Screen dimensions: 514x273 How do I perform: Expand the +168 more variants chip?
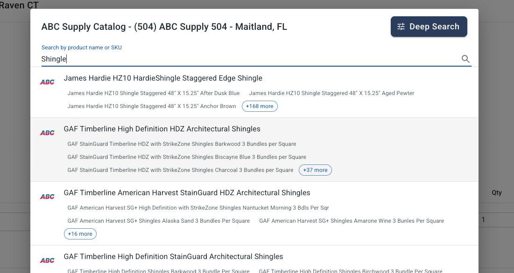260,106
